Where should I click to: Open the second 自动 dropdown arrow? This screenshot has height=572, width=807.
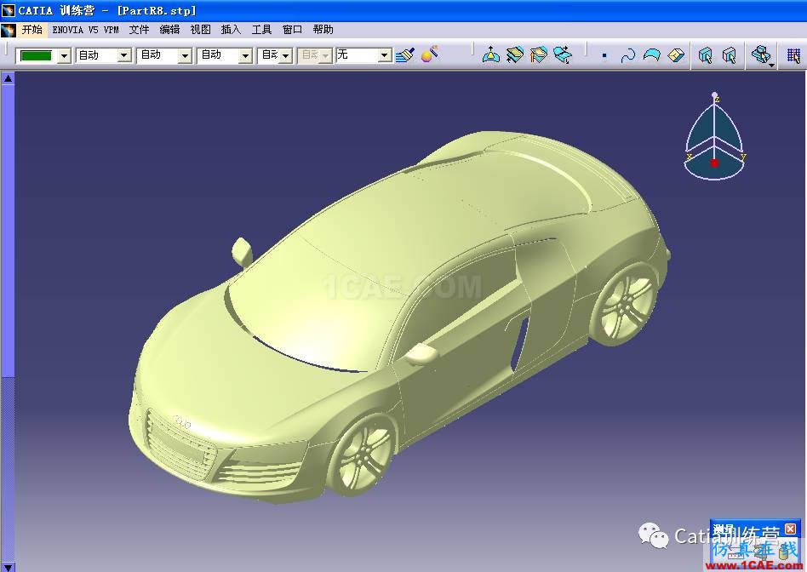(185, 55)
